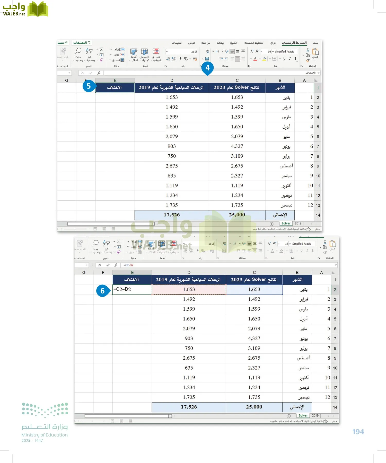
Task: Click Paste icon in upper Excel window
Action: [x=315, y=51]
